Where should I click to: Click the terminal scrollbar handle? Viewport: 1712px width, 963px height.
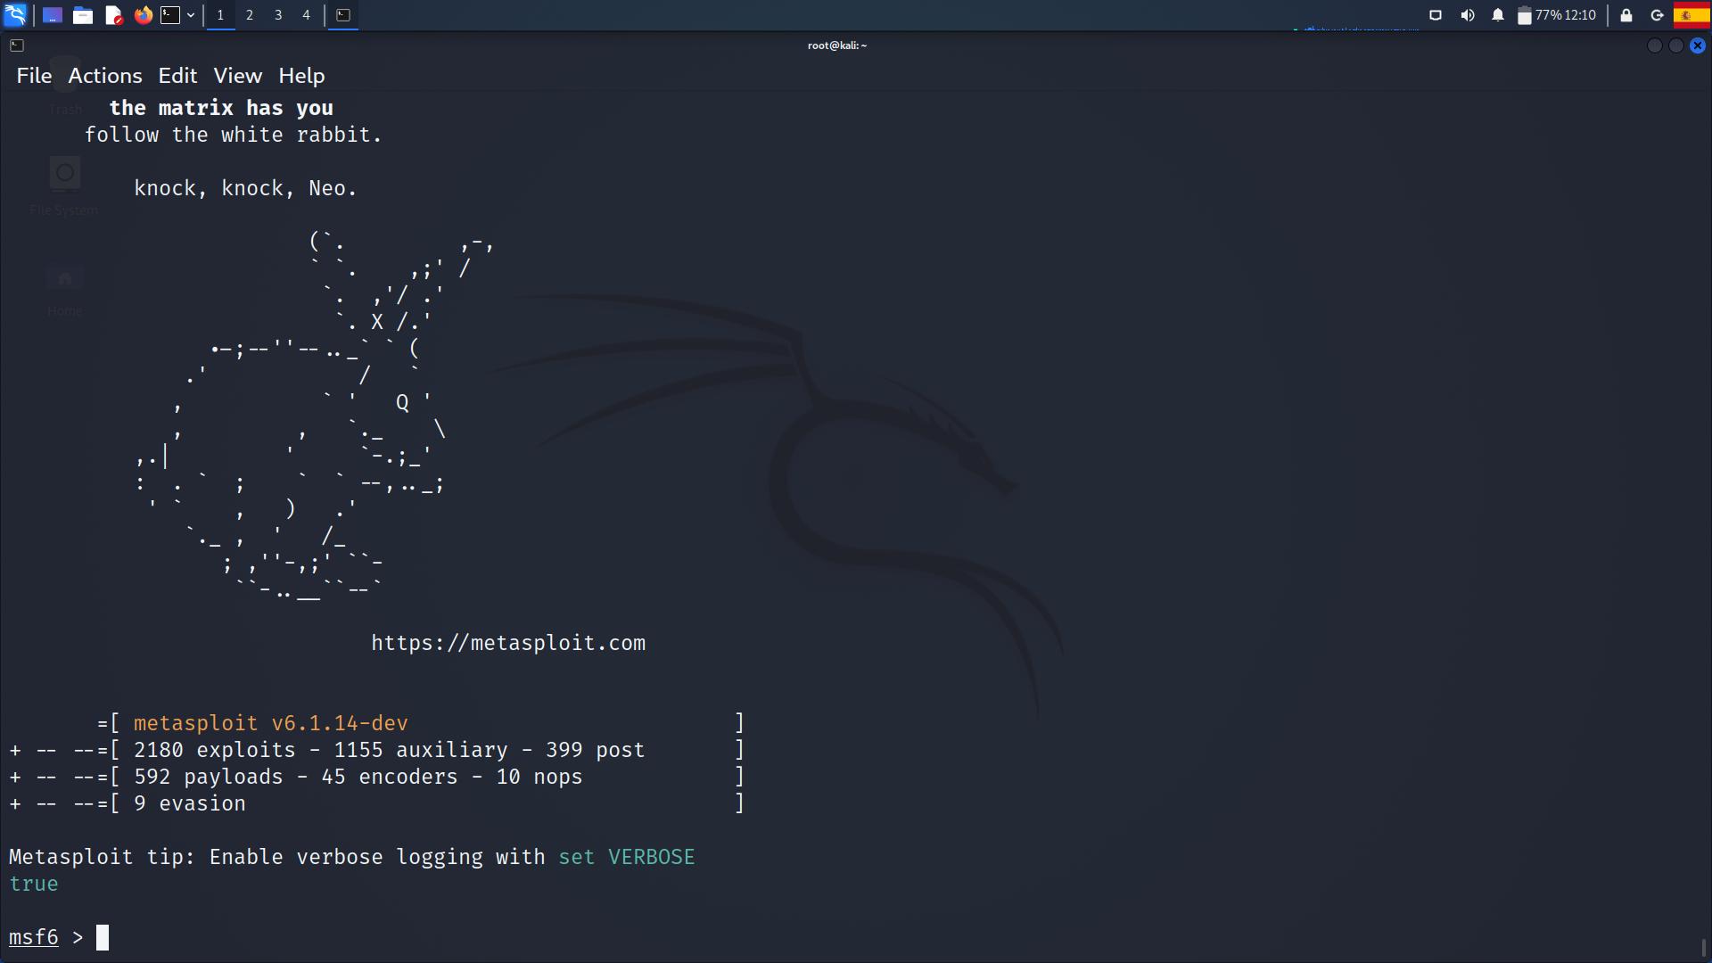(1704, 947)
